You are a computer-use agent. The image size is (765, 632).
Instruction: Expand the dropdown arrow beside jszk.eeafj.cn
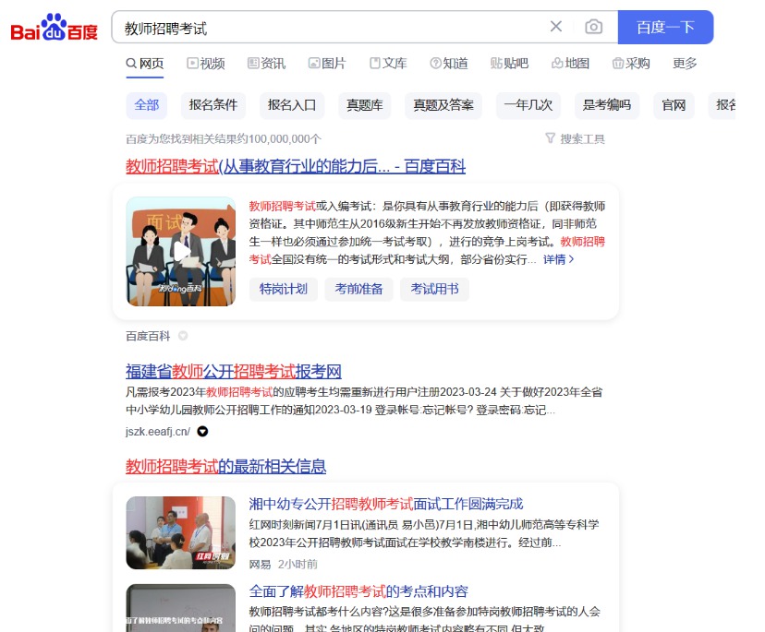tap(202, 431)
